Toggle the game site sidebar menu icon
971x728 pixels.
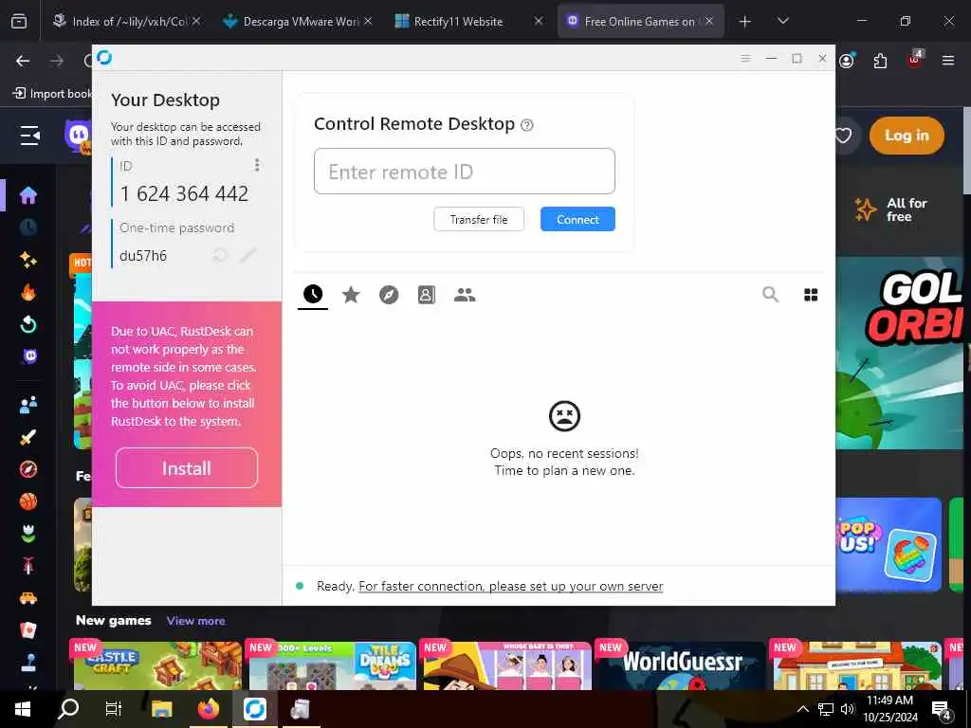[29, 135]
